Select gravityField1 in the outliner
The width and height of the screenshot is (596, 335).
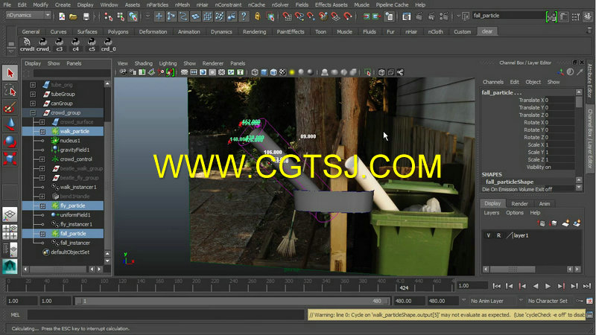click(74, 150)
